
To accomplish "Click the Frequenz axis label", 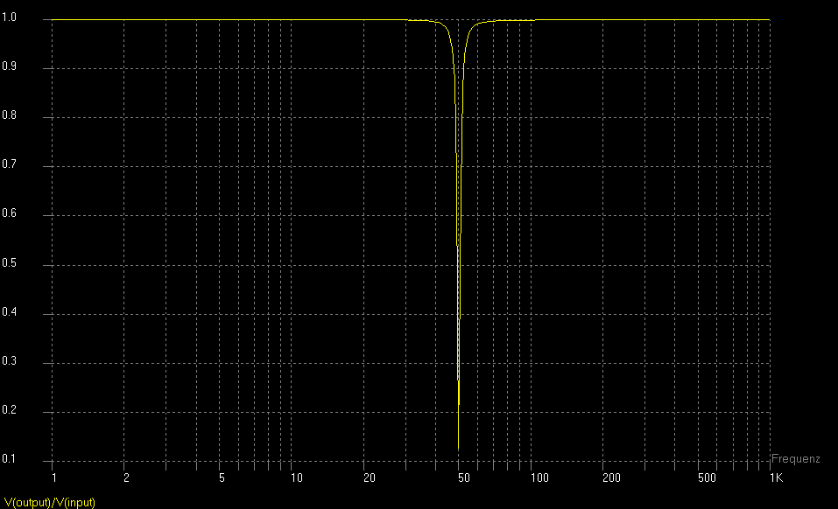I will [x=795, y=459].
